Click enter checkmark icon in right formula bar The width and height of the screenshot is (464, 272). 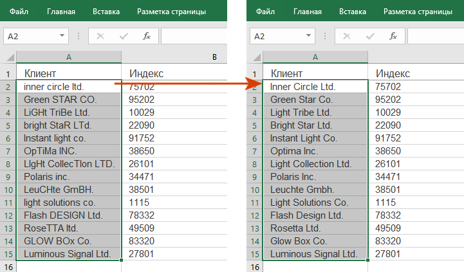click(370, 36)
